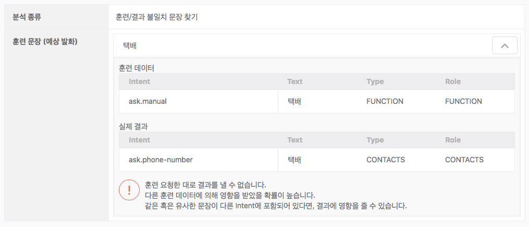Click the 택배 text cell in 실제 결과 table
This screenshot has height=227, width=529.
point(294,160)
